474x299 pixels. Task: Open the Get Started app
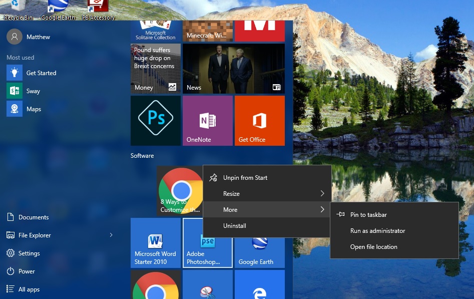point(41,73)
